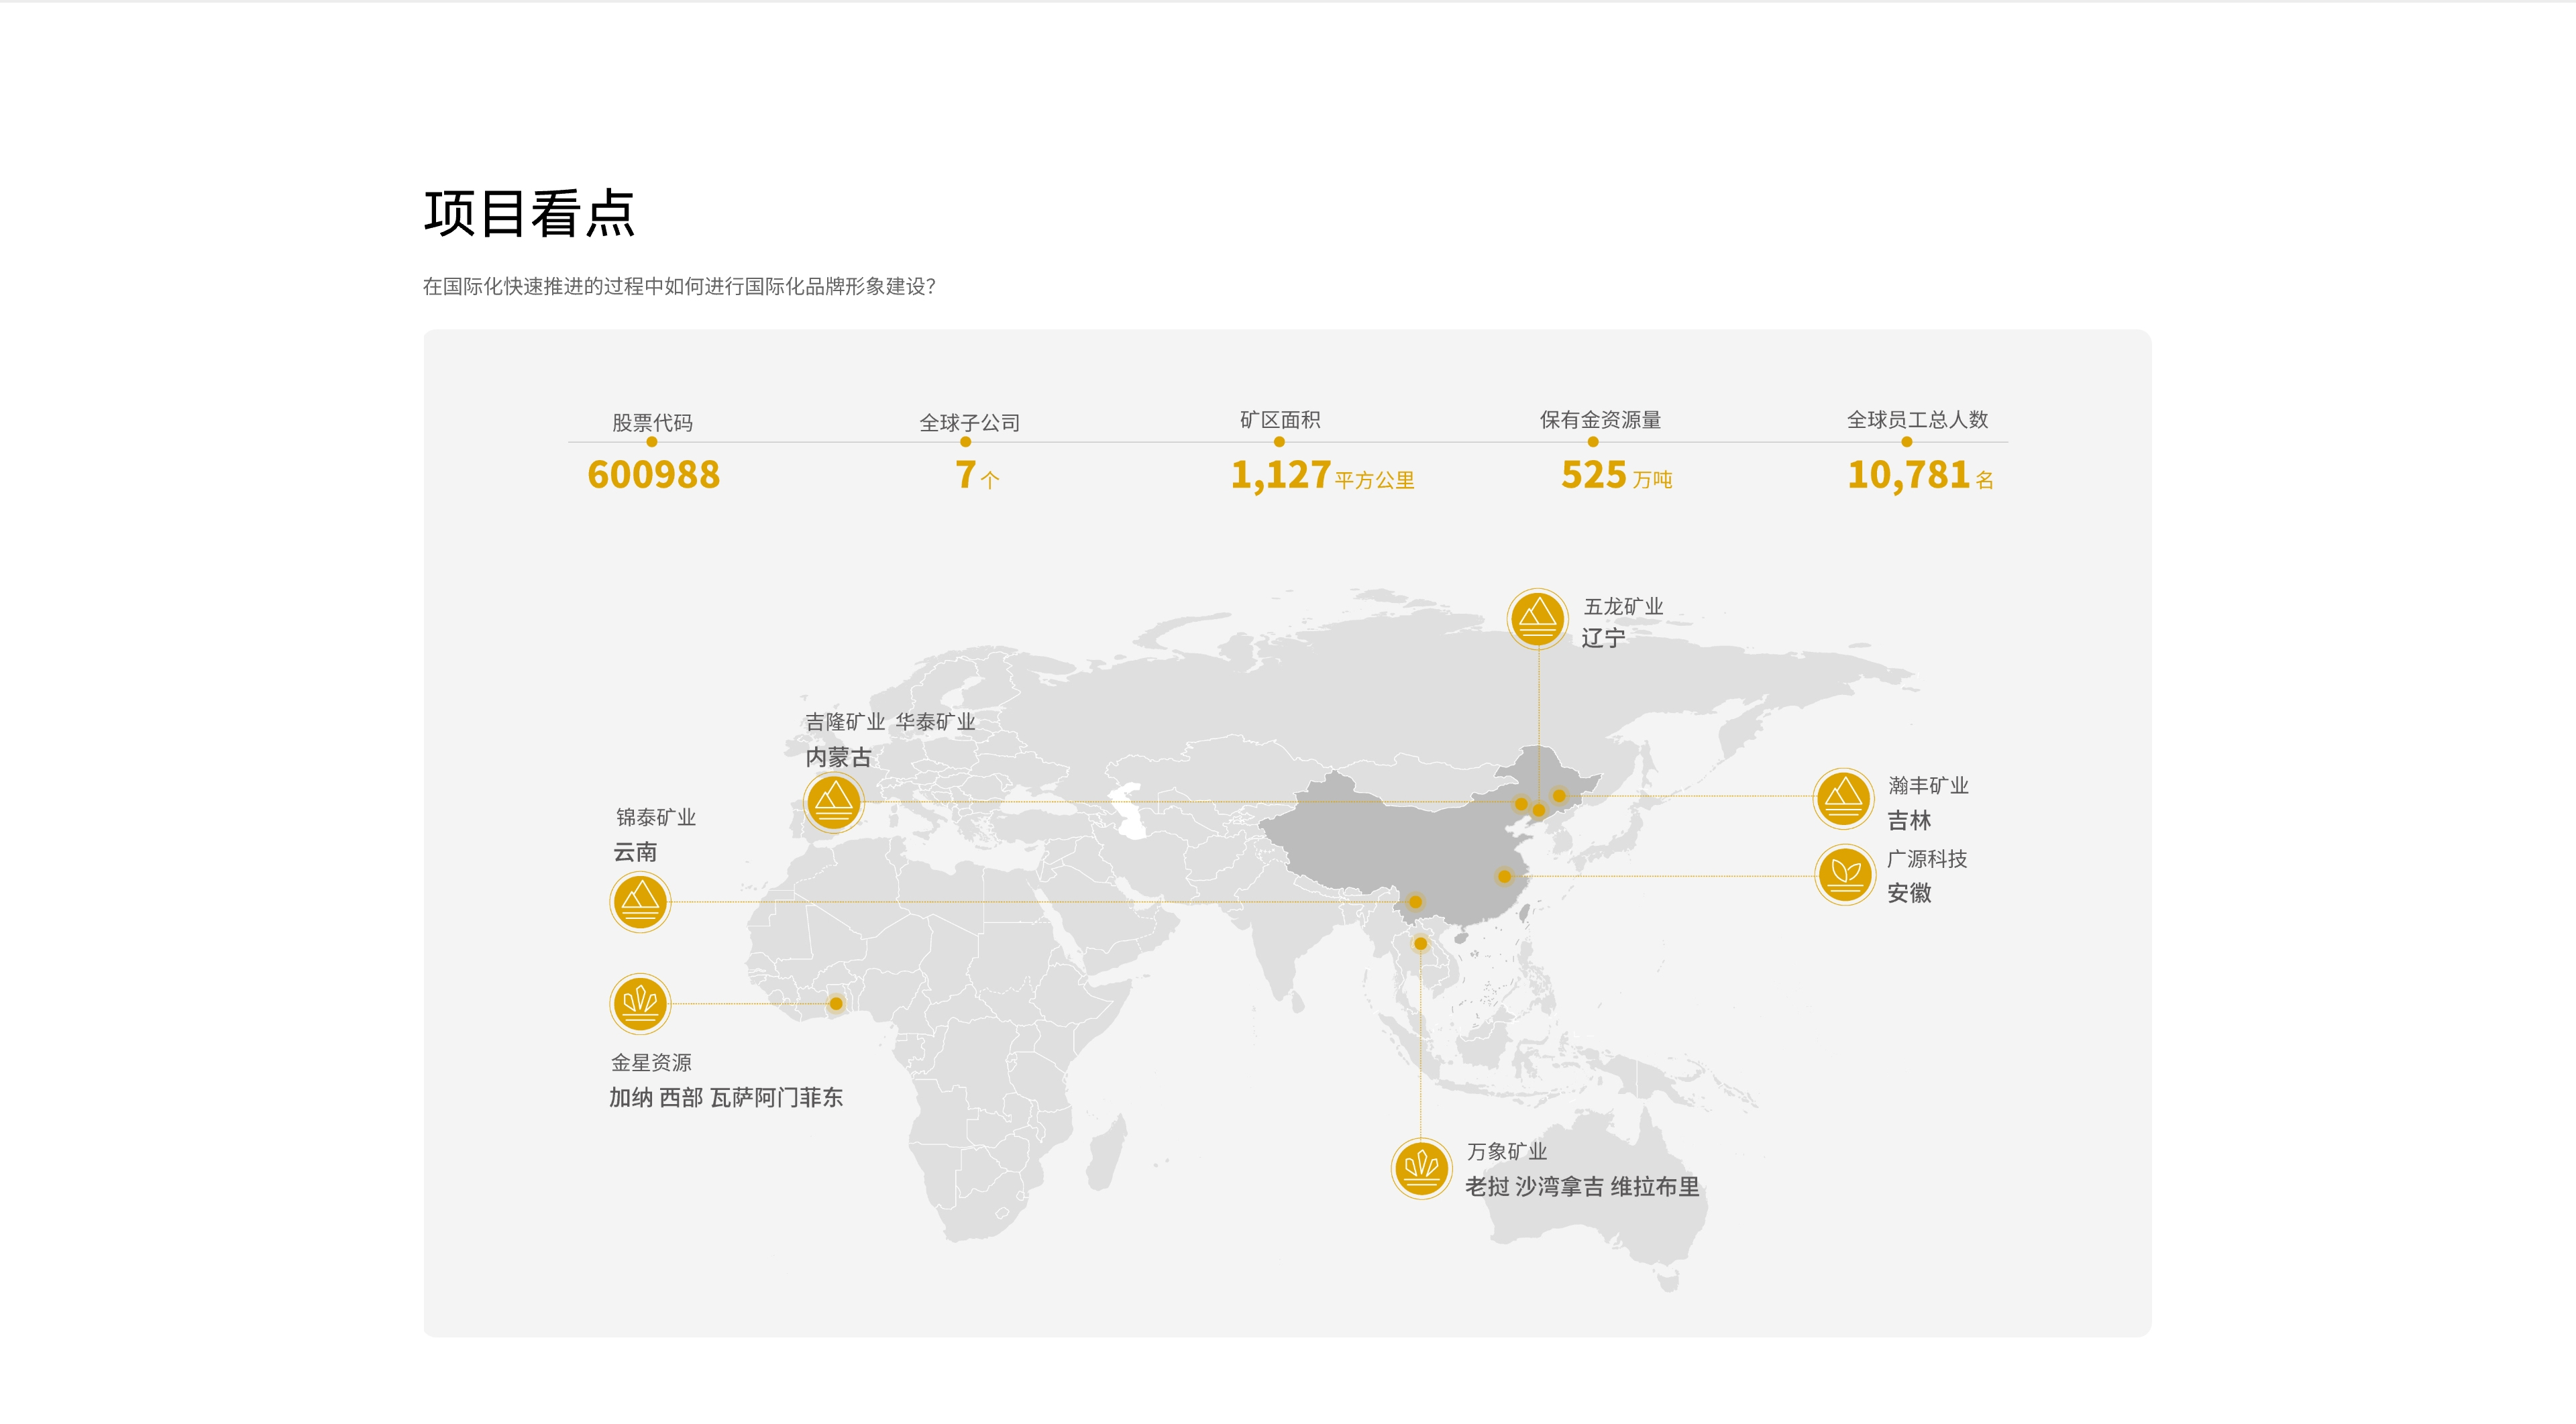
Task: Click the 内蒙古 mining mountain icon
Action: coord(833,802)
